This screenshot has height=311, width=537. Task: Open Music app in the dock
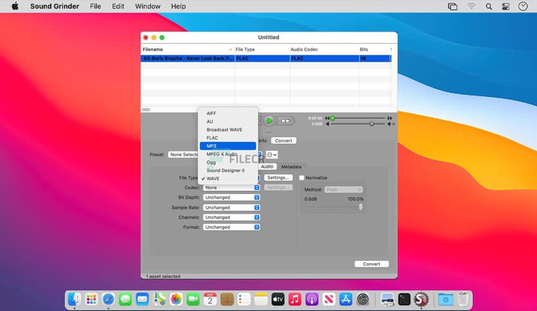295,299
